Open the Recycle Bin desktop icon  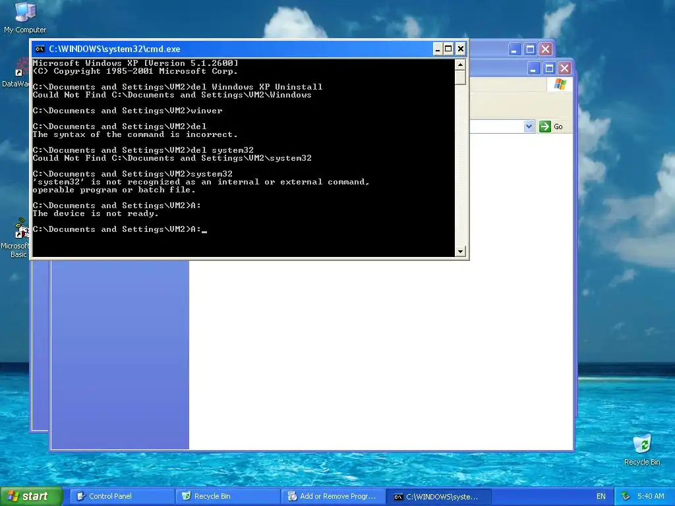coord(642,450)
